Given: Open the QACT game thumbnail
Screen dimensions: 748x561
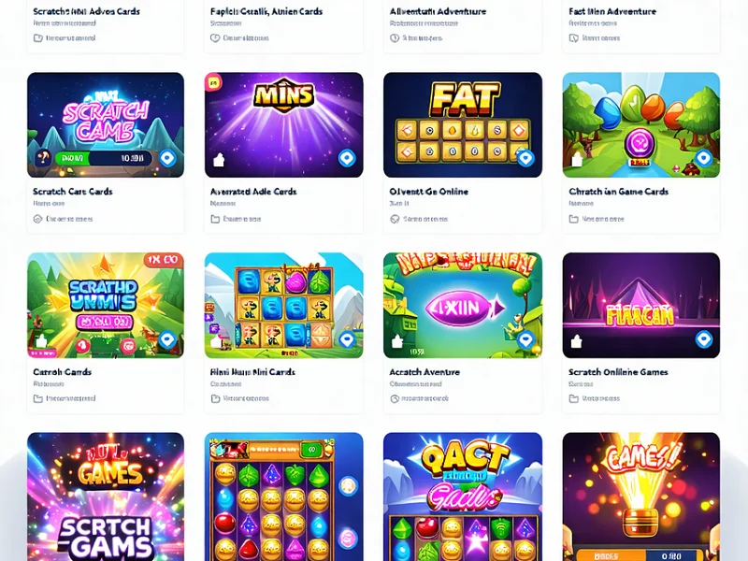Looking at the screenshot, I should (462, 496).
